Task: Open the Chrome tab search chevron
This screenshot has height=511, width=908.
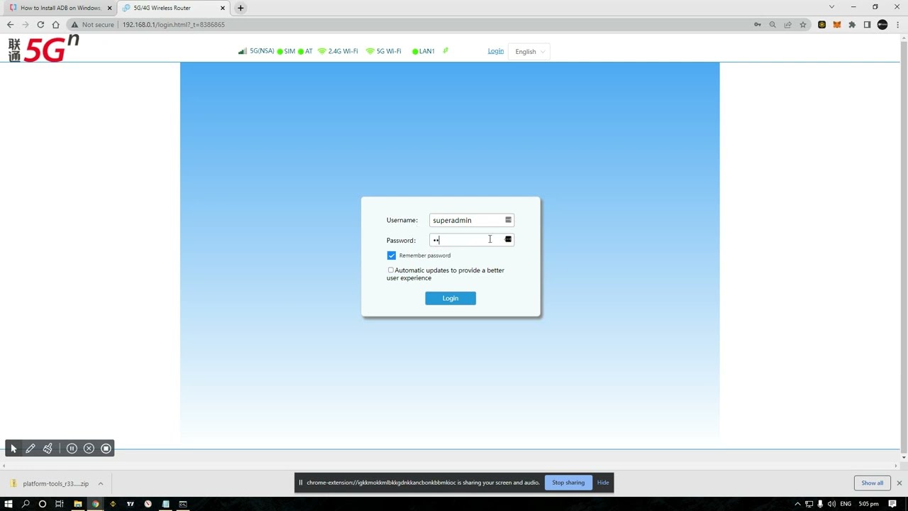Action: (831, 7)
